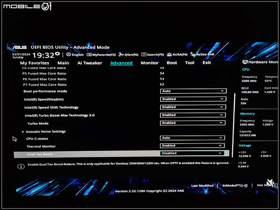The width and height of the screenshot is (280, 210).
Task: Switch to Ai Tweaker tab
Action: 90,63
